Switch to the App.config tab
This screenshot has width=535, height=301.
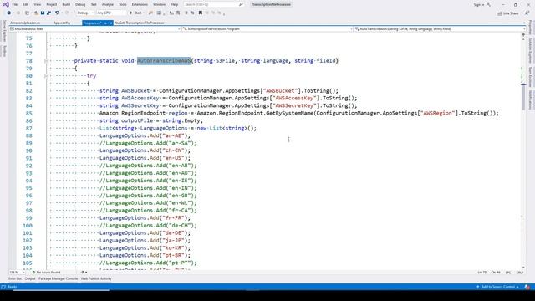pyautogui.click(x=62, y=23)
